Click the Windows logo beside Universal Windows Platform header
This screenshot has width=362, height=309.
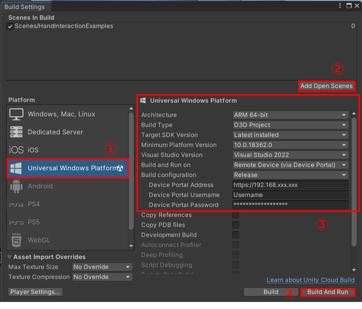(143, 100)
